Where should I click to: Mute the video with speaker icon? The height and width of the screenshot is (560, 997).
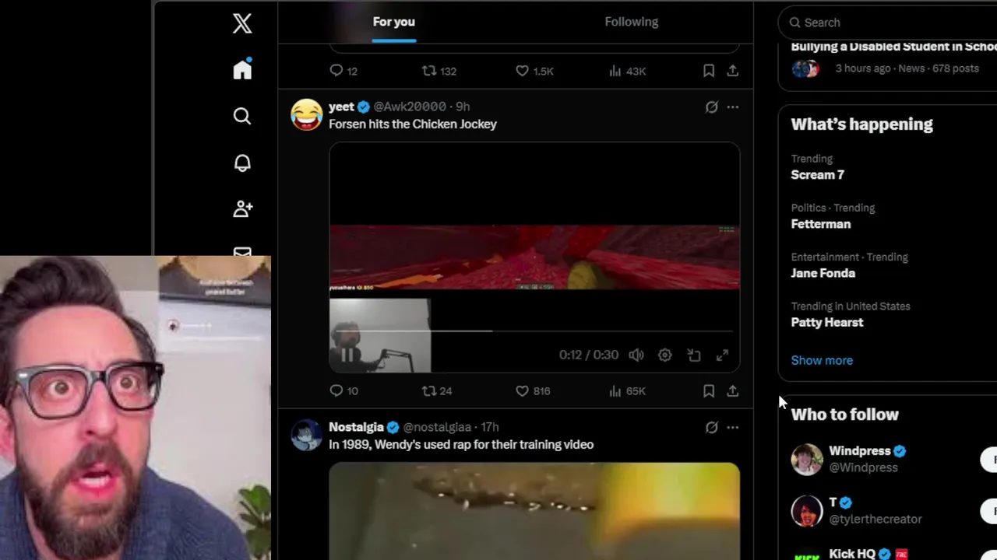[636, 355]
